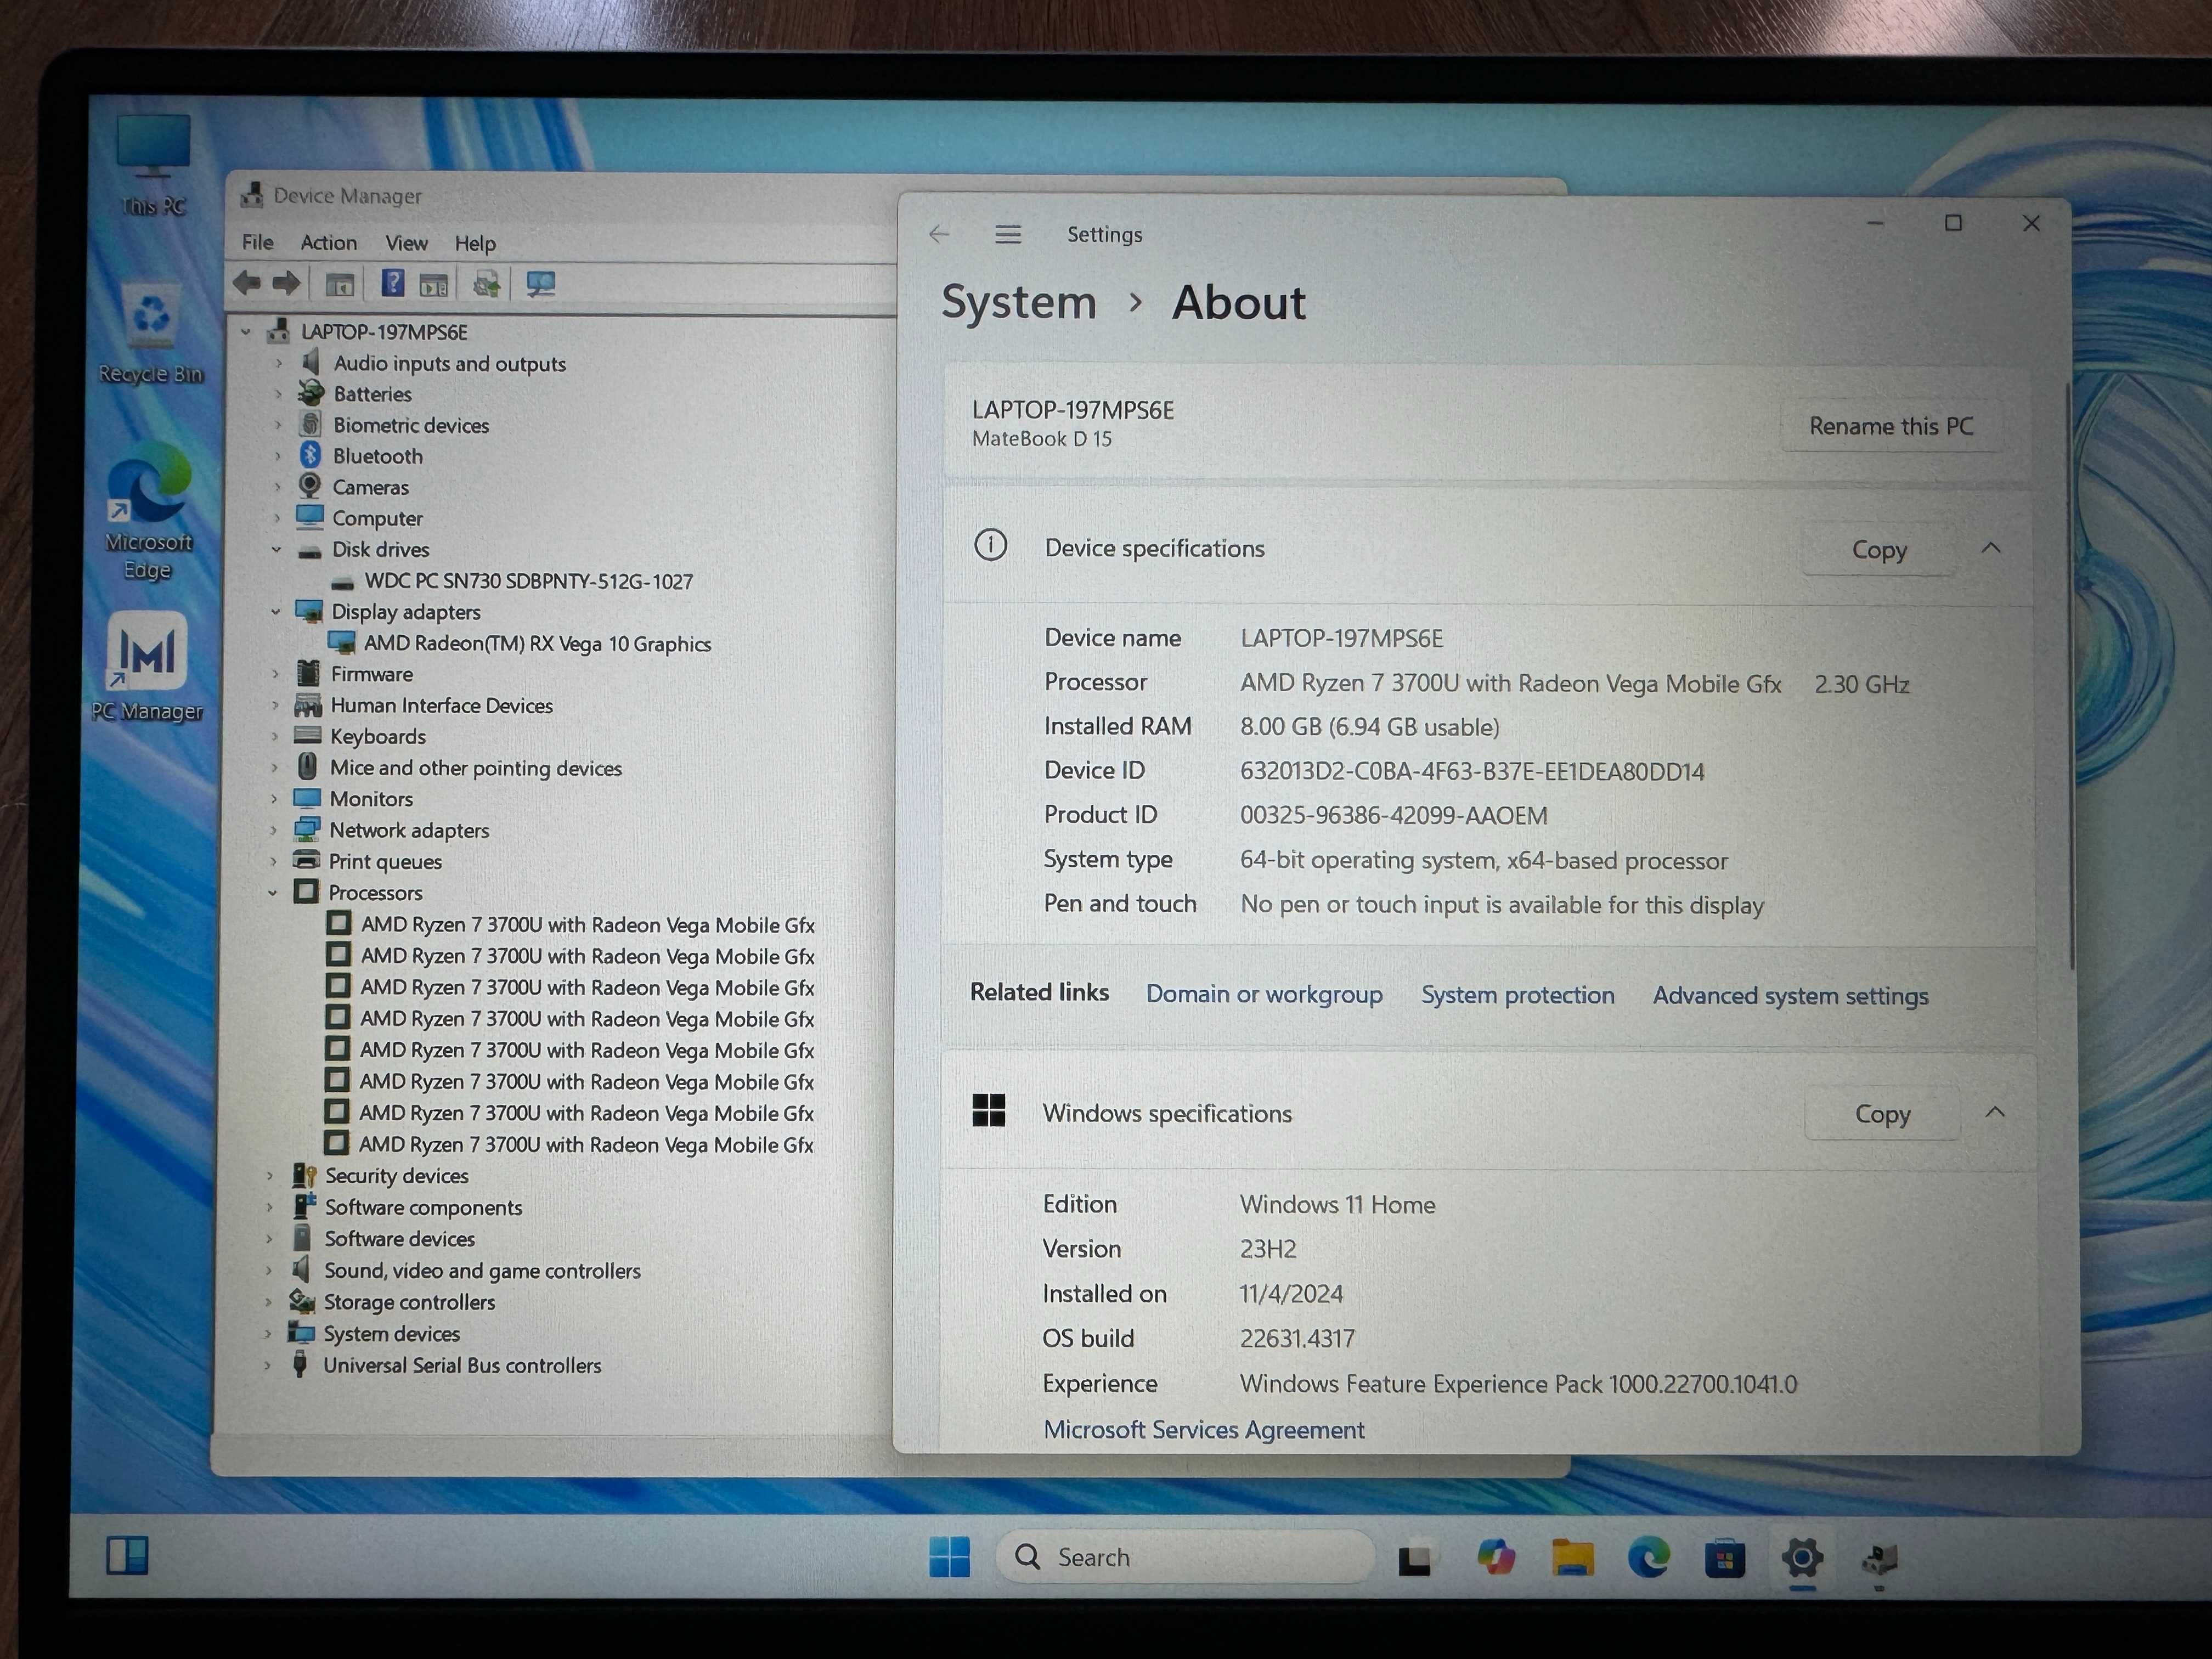Copy the Device specifications
Viewport: 2212px width, 1659px height.
[x=1879, y=549]
